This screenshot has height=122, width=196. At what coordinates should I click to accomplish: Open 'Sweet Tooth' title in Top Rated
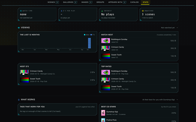(116, 87)
